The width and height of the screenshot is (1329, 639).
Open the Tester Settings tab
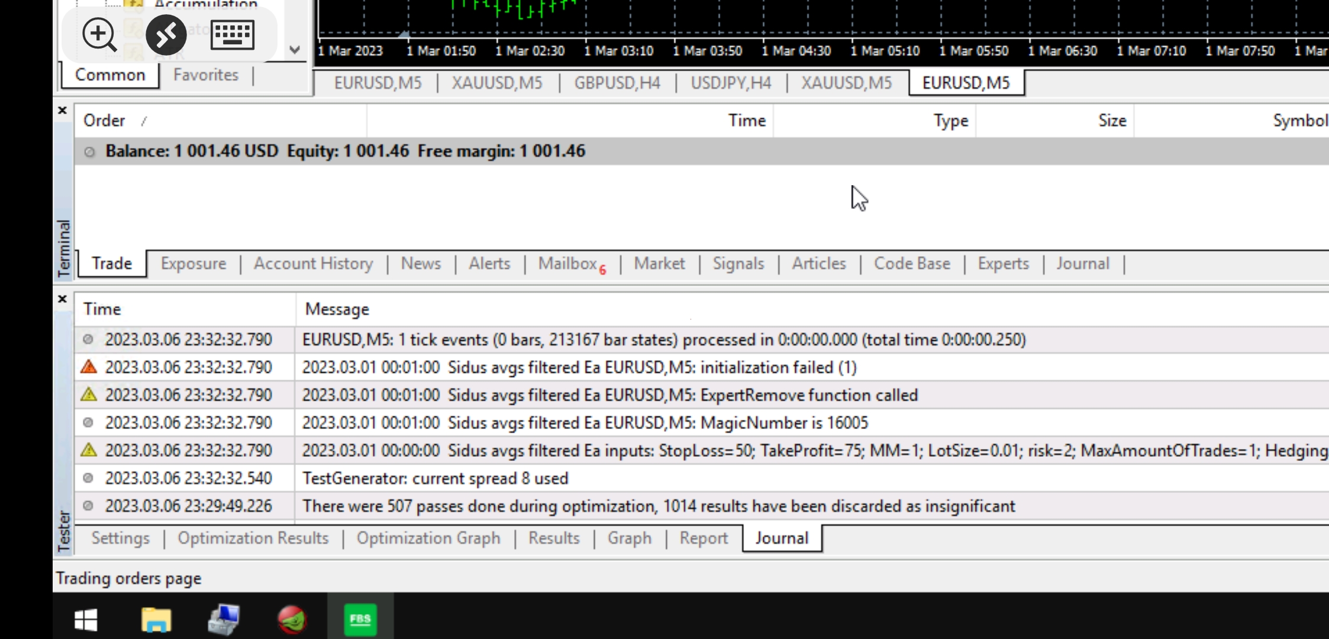pyautogui.click(x=120, y=538)
